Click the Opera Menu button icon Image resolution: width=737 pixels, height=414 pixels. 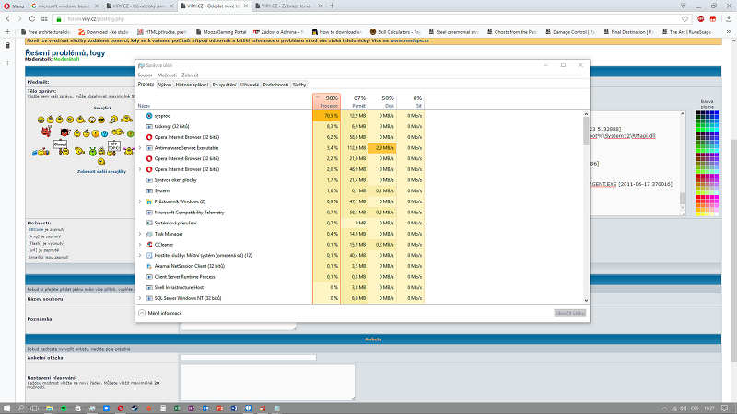tap(6, 6)
